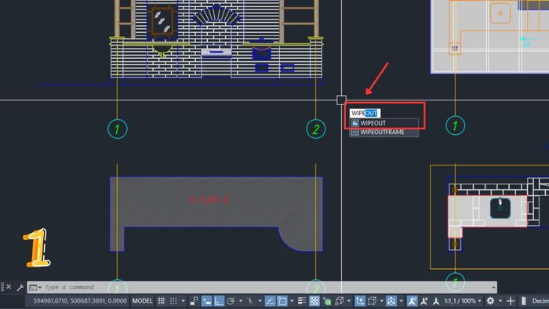
Task: Open recent commands icon dropdown
Action: click(35, 288)
